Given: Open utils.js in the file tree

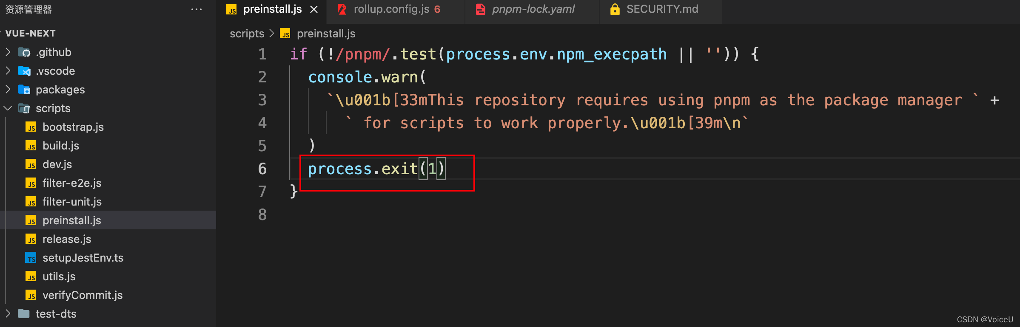Looking at the screenshot, I should [59, 276].
